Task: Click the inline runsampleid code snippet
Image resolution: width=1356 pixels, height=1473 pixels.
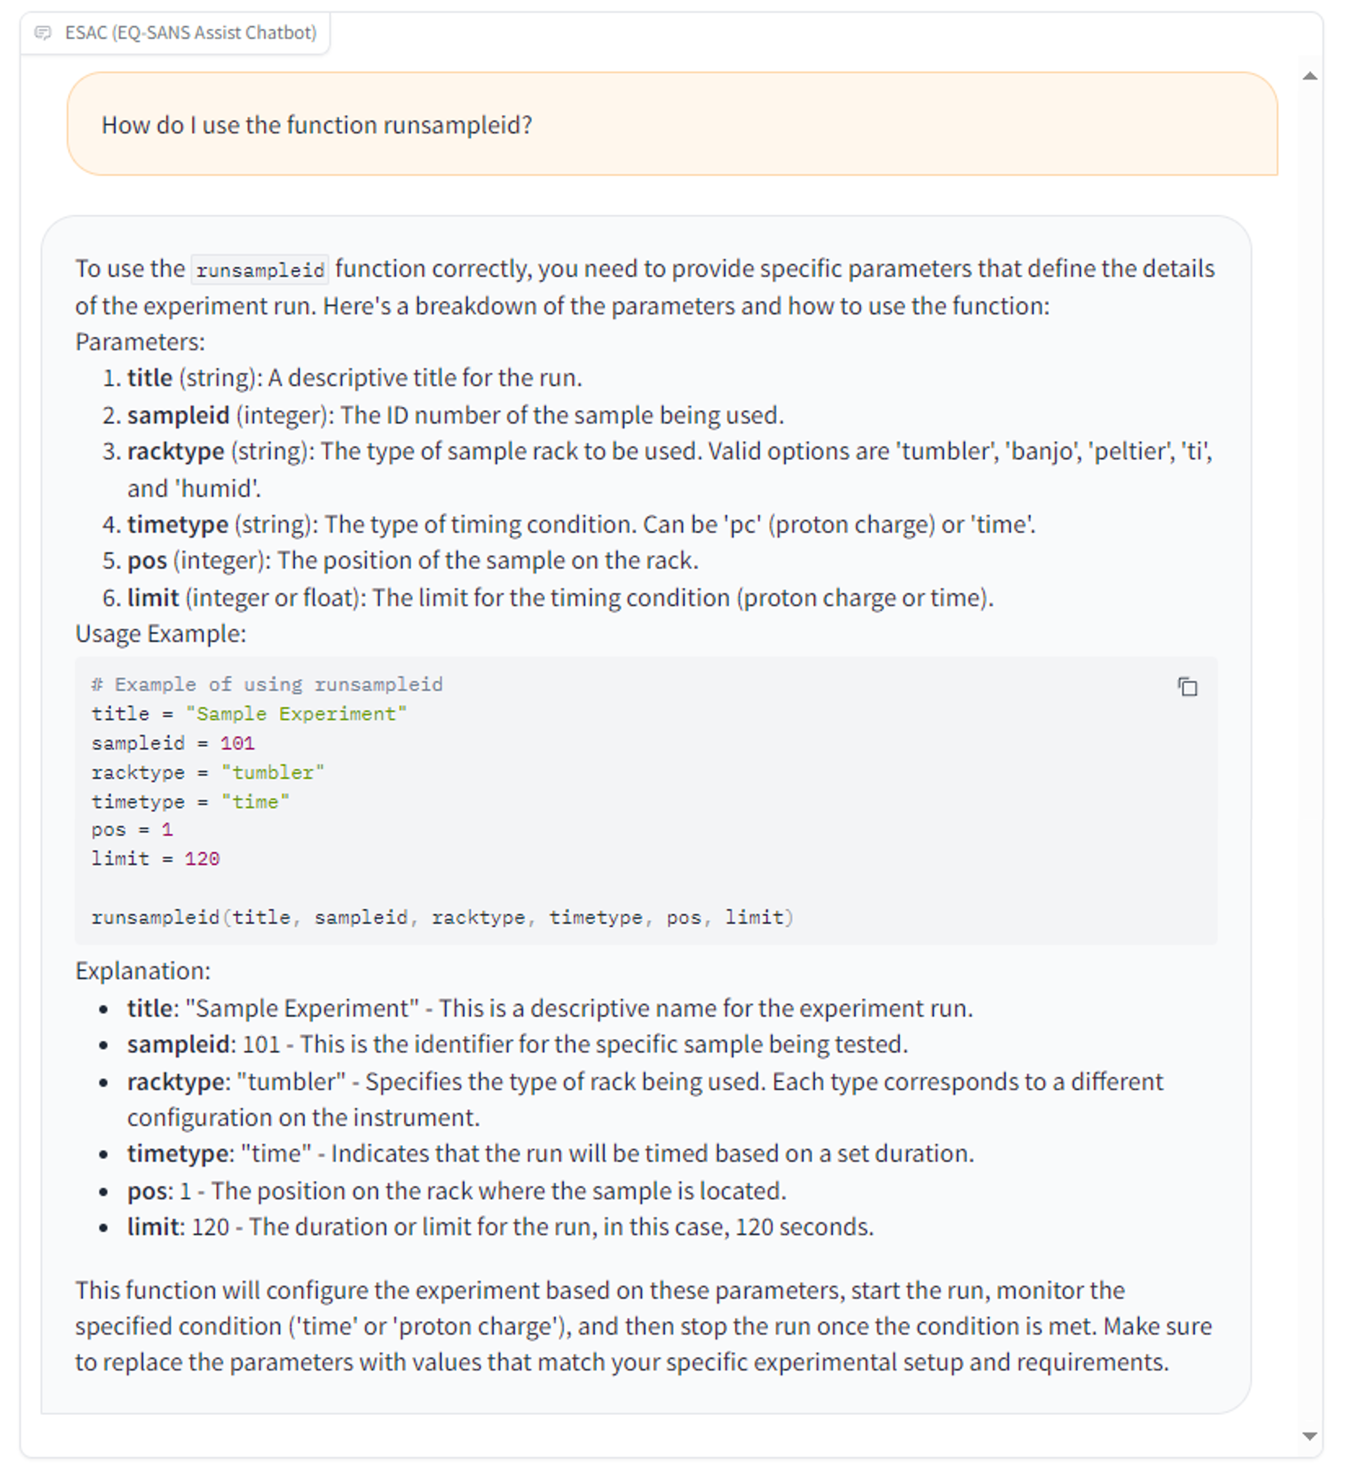Action: (260, 270)
